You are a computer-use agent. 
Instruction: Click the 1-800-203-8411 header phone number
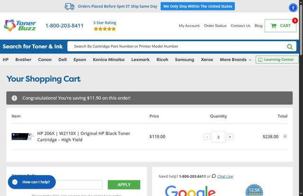pyautogui.click(x=64, y=26)
